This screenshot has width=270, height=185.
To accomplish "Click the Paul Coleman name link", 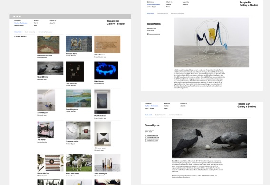I will pos(71,83).
